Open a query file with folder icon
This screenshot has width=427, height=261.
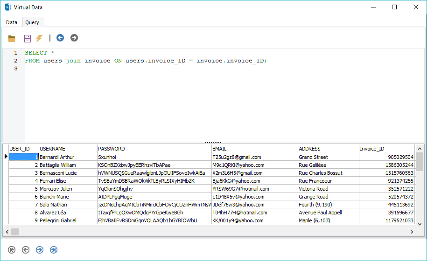(12, 38)
